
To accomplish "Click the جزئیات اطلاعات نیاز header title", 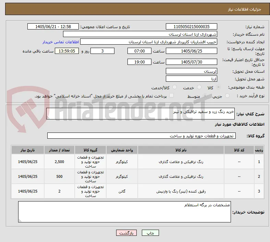I will [x=245, y=9].
